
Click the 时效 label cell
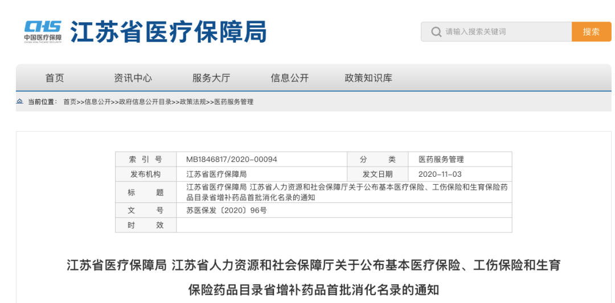pos(146,225)
